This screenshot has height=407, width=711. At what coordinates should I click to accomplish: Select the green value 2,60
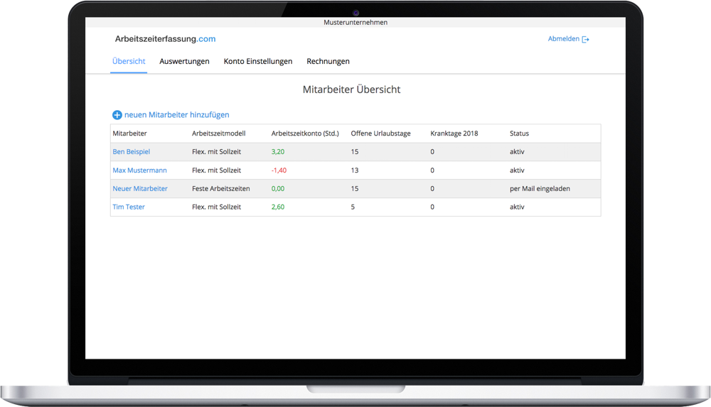(x=278, y=207)
